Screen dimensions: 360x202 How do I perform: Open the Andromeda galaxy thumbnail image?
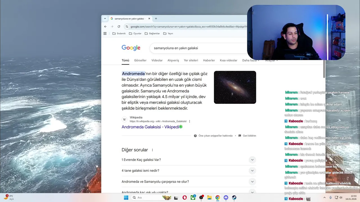(x=235, y=87)
